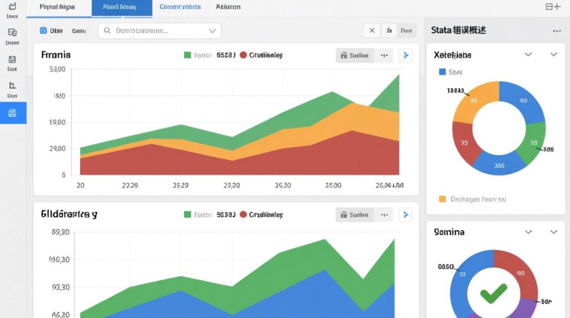Click the text button at the filter toolbar's right end
This screenshot has height=318, width=570.
point(406,31)
